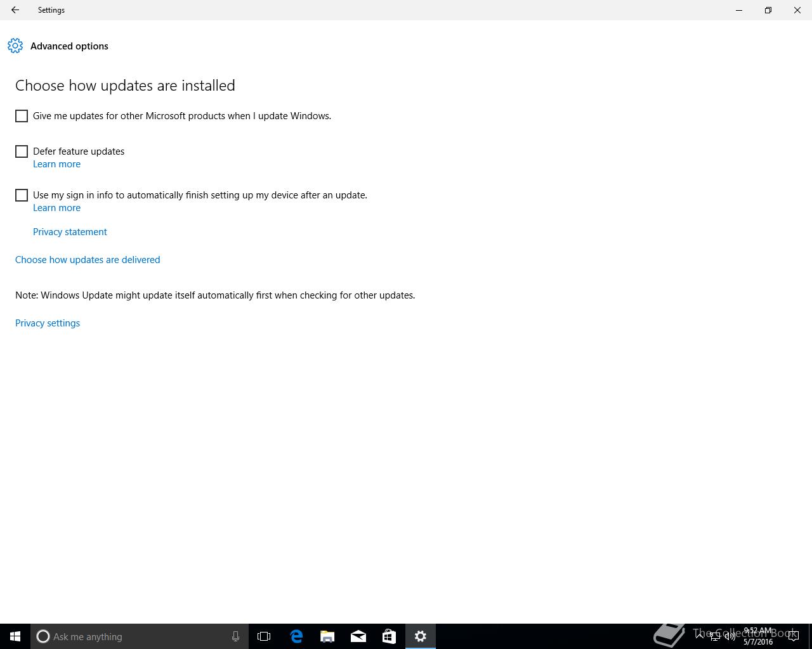Click the Advanced options title text

[69, 46]
